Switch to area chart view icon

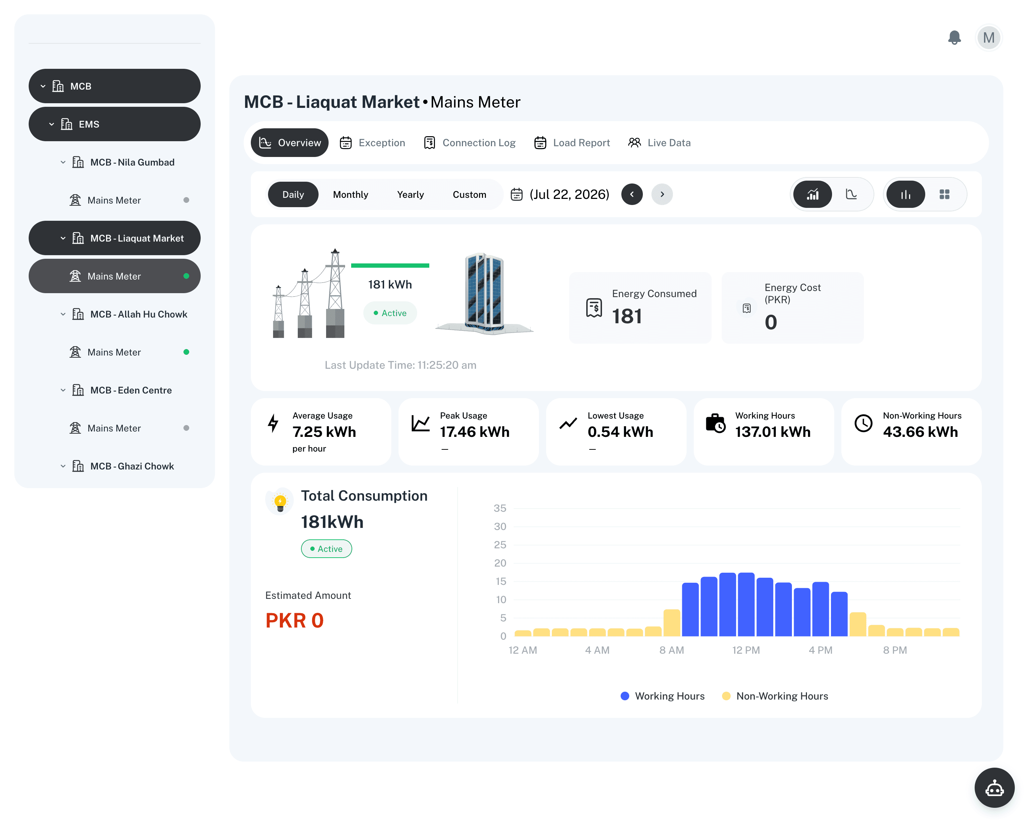pyautogui.click(x=851, y=194)
